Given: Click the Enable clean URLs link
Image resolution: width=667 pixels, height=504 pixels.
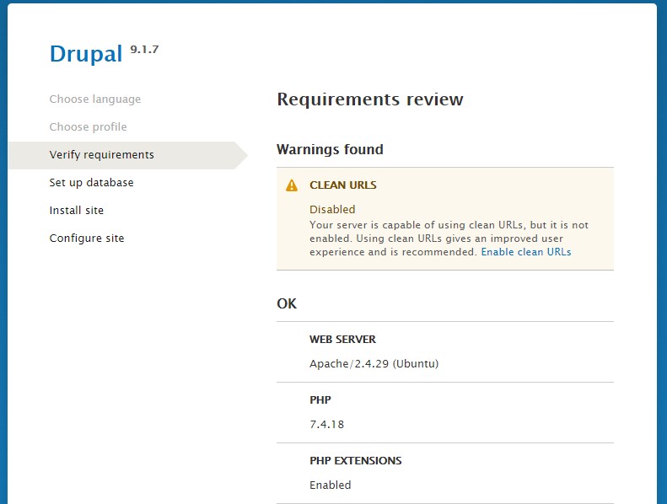Looking at the screenshot, I should tap(525, 252).
